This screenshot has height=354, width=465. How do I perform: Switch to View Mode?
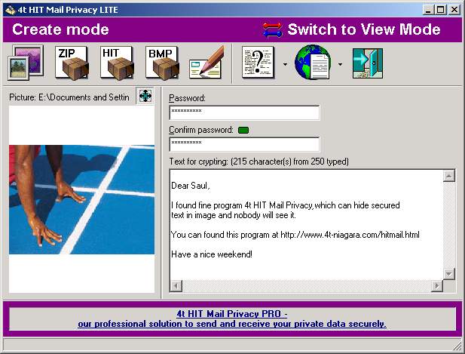click(x=364, y=29)
